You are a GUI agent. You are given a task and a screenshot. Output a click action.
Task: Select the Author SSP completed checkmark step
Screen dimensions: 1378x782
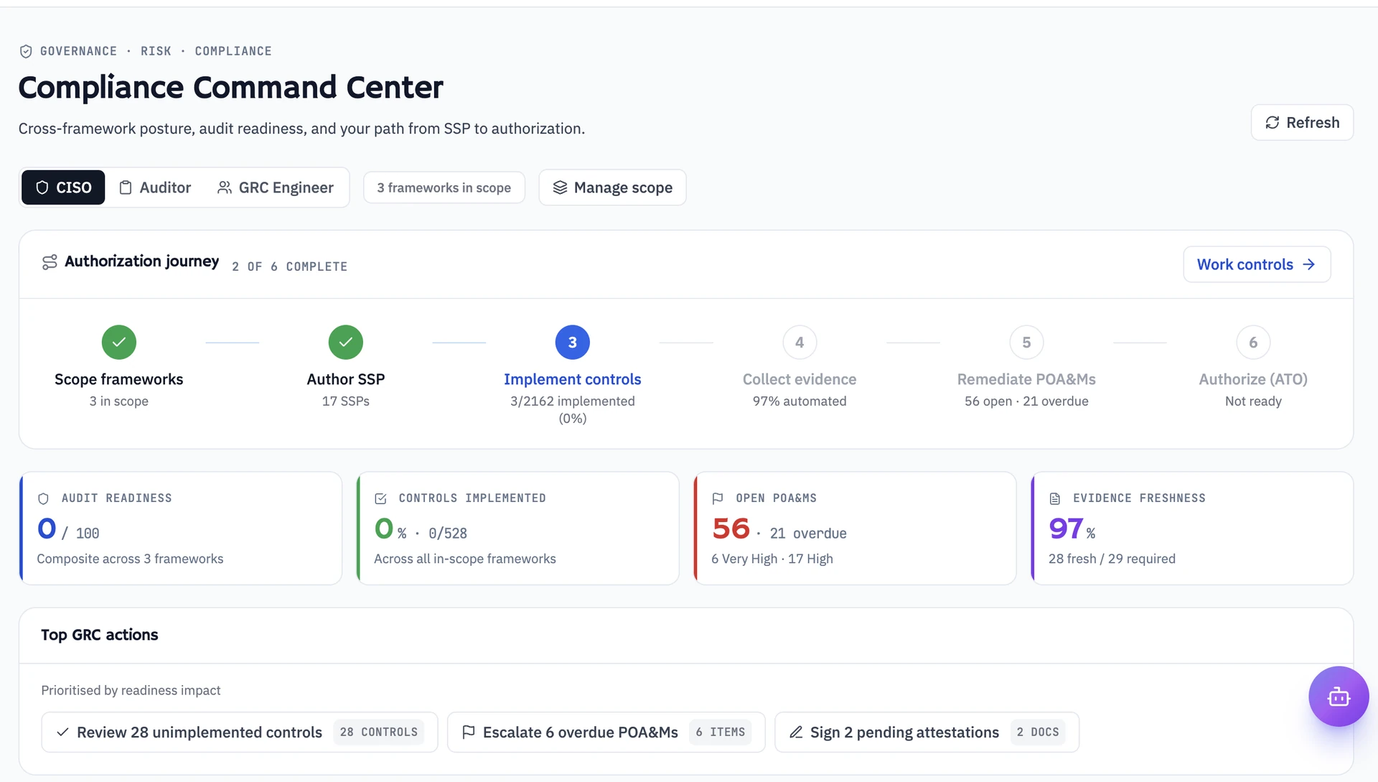346,343
